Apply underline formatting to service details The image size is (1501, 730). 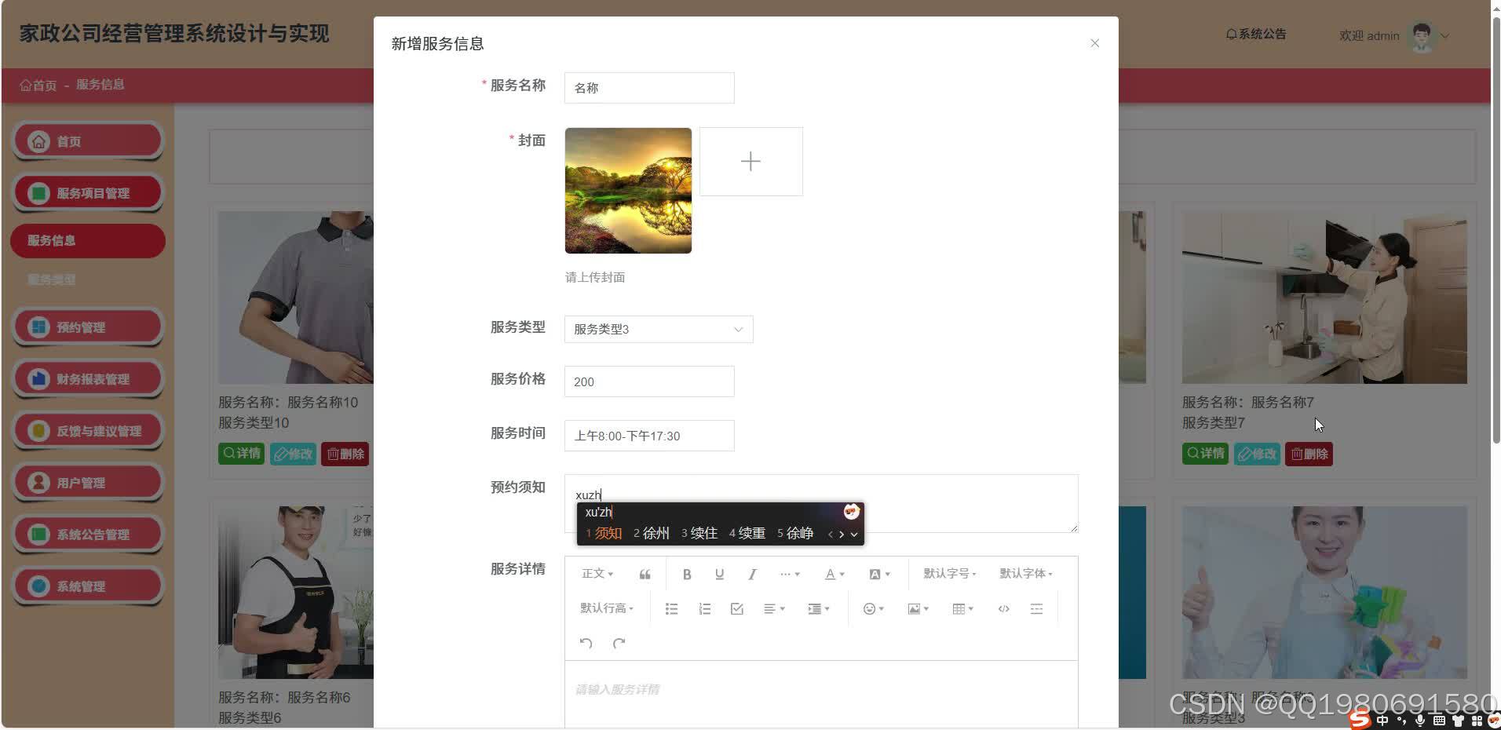tap(718, 574)
